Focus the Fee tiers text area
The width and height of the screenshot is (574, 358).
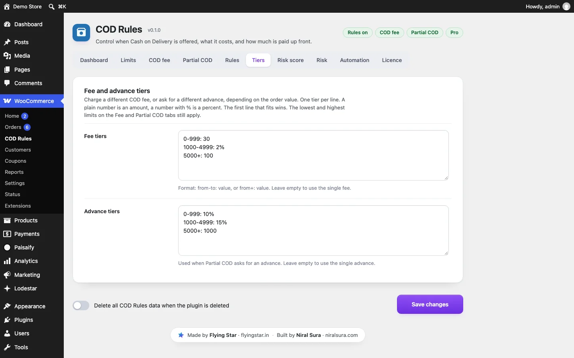tap(313, 155)
